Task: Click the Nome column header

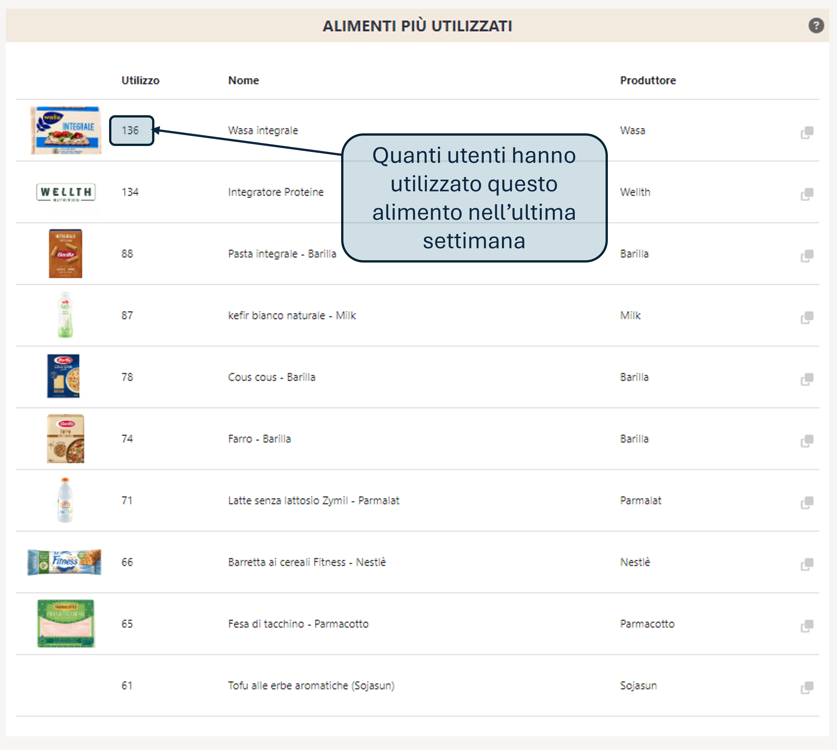Action: coord(243,80)
